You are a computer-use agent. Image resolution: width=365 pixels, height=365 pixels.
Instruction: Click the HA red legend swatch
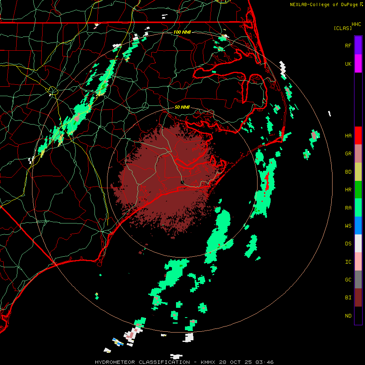point(358,135)
